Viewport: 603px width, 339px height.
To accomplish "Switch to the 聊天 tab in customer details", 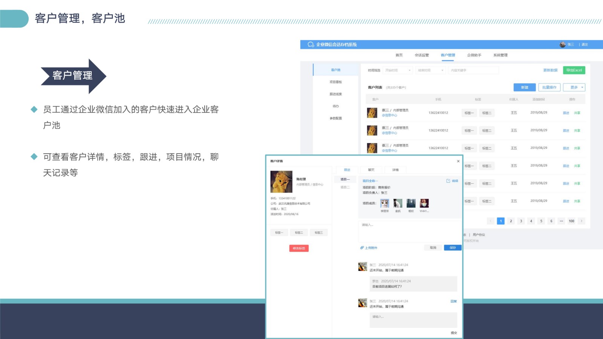I will [x=372, y=170].
